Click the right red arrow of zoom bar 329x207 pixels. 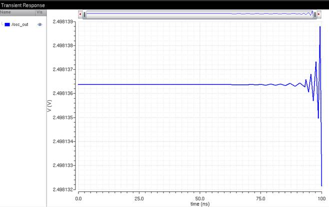coord(319,14)
